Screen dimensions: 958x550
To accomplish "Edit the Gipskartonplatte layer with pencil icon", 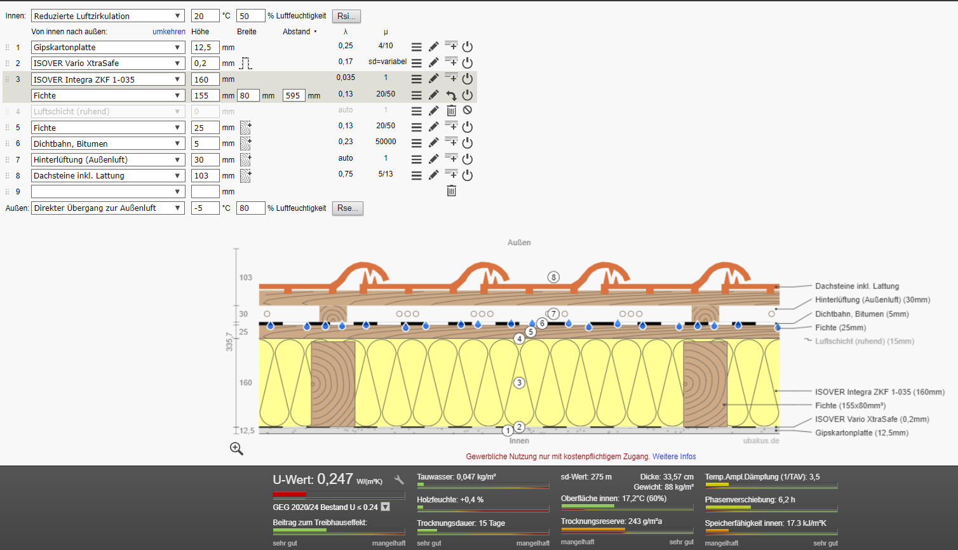I will tap(433, 46).
